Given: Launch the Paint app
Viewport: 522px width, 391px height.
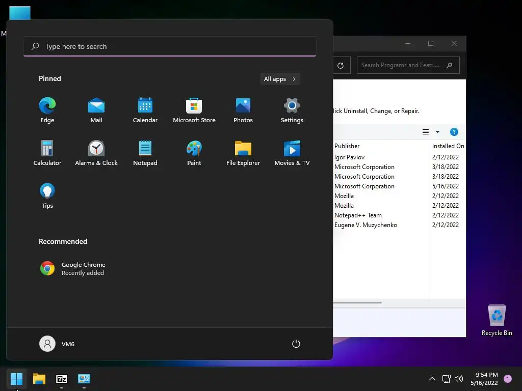Looking at the screenshot, I should coord(194,153).
